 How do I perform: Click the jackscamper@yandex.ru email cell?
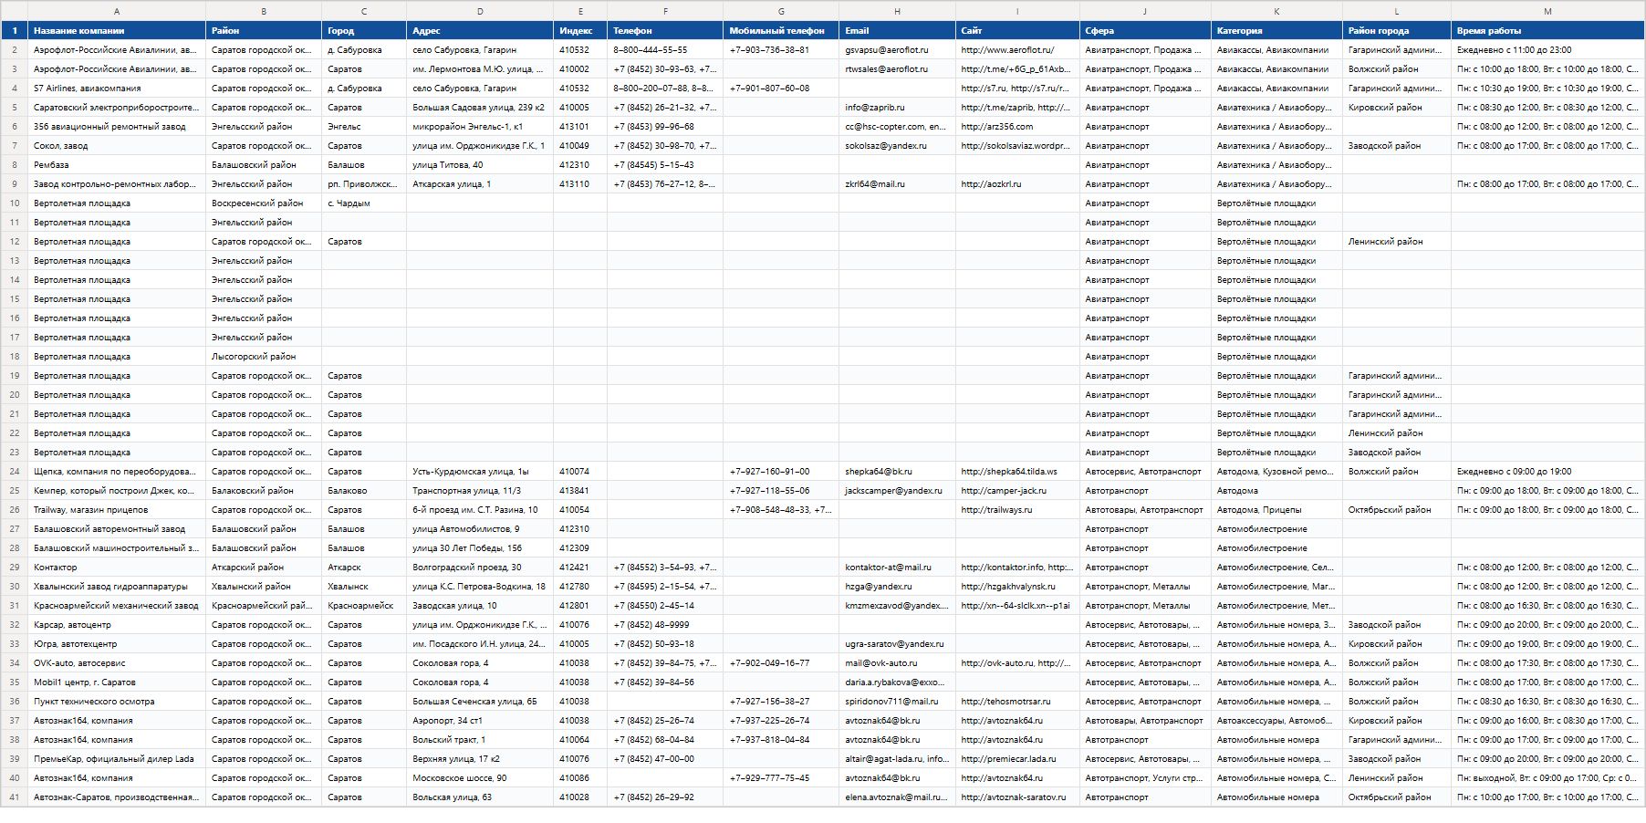[897, 491]
